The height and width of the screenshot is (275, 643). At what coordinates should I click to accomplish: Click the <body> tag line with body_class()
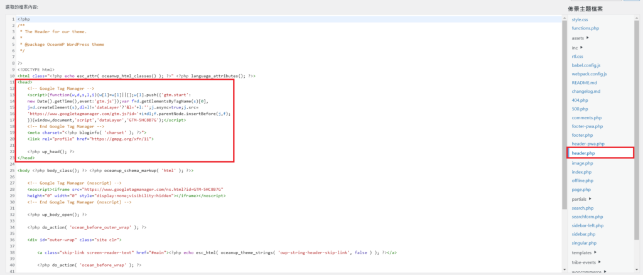(105, 171)
